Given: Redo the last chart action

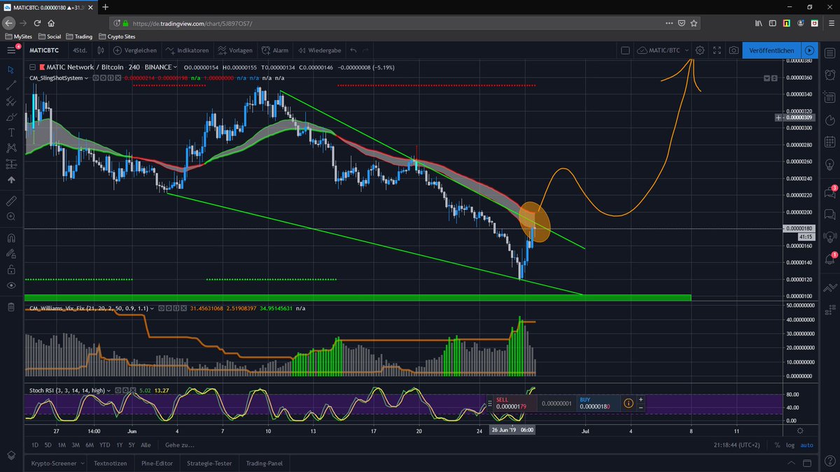Looking at the screenshot, I should pos(365,50).
